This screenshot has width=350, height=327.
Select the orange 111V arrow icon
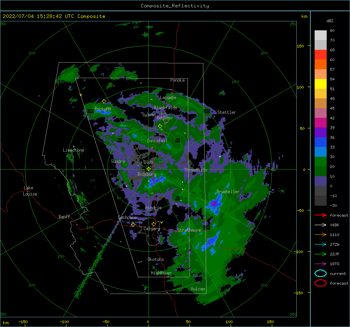[x=320, y=234]
